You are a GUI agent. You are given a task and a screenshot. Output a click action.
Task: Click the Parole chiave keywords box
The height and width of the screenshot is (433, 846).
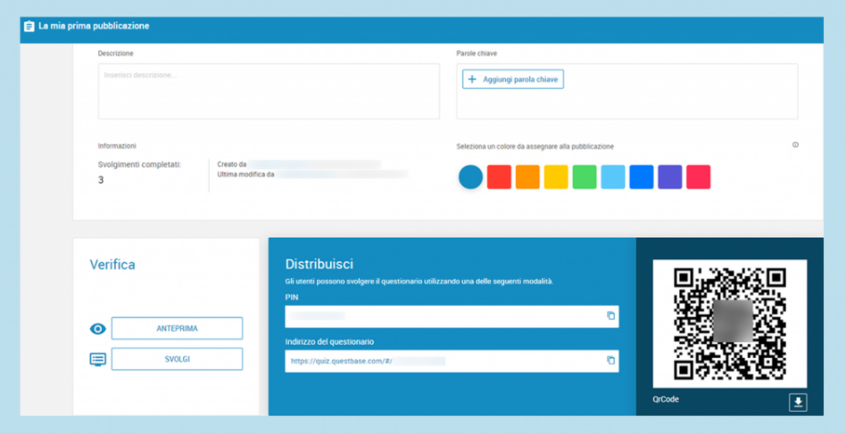pos(627,92)
